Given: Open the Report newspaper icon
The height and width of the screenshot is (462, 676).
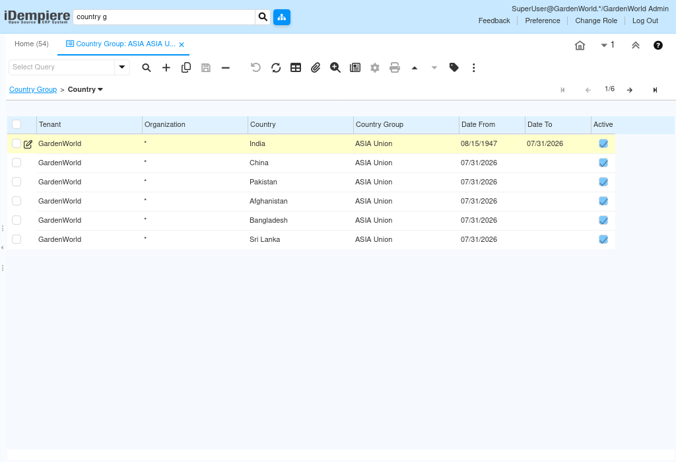Looking at the screenshot, I should pos(355,68).
